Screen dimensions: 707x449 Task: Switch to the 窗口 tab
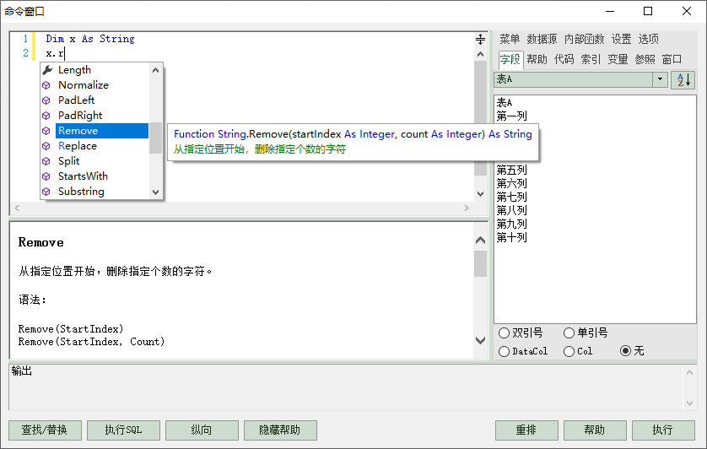click(672, 60)
